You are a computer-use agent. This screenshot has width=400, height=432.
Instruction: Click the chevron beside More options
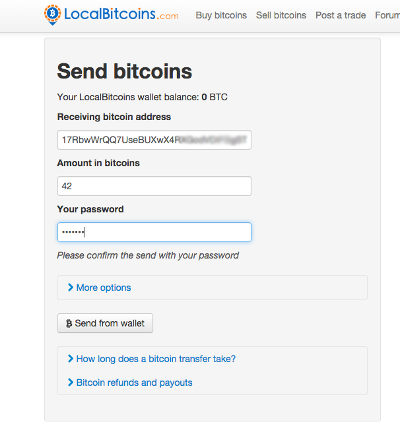coord(71,288)
